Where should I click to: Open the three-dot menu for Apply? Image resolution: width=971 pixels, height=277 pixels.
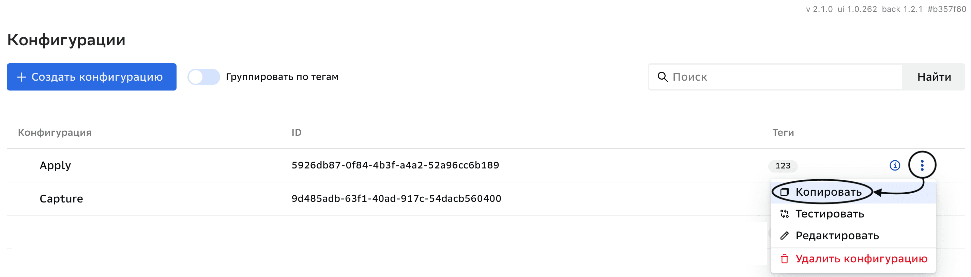tap(922, 165)
